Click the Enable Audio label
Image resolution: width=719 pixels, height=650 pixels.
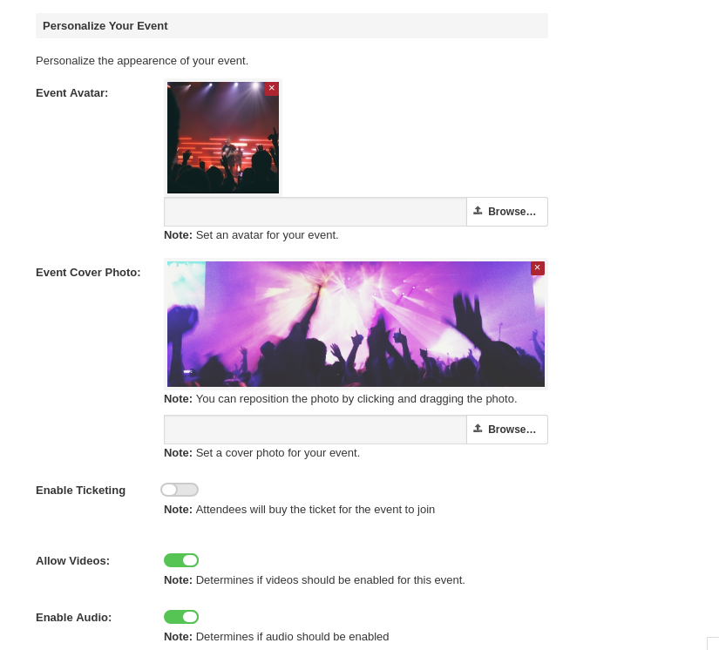pos(73,617)
